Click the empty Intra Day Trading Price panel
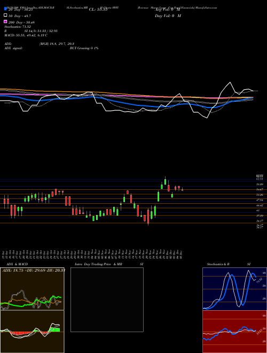Screen dimensions: 267x353 click(107, 300)
